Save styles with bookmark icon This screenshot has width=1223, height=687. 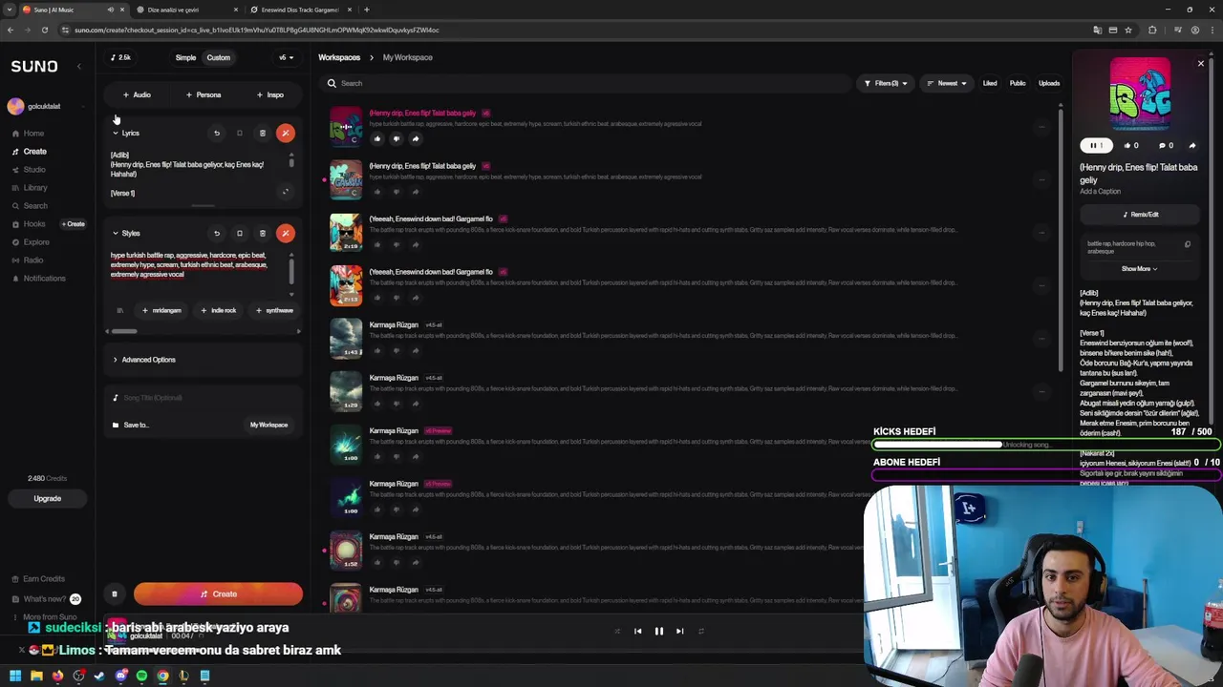[240, 234]
